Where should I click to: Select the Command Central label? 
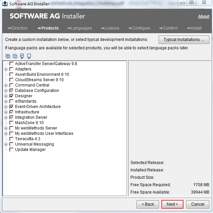[32, 85]
